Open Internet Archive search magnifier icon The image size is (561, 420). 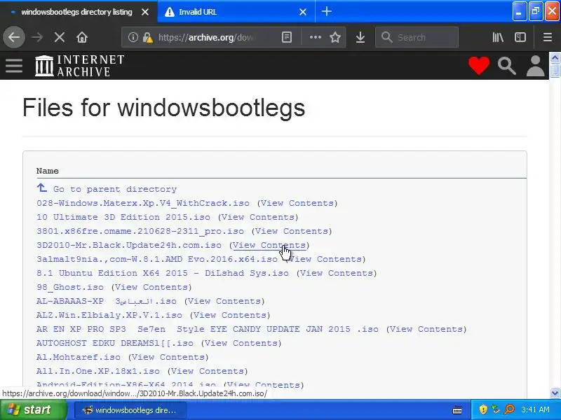(506, 66)
